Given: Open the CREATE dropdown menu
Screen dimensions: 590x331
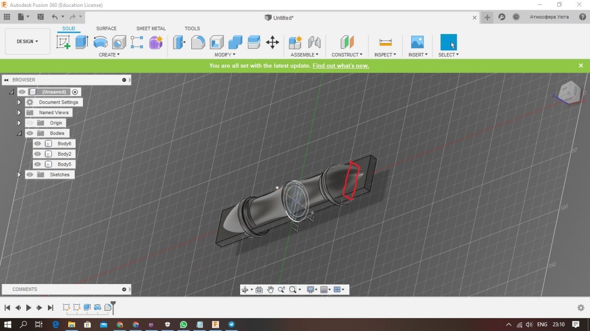Looking at the screenshot, I should click(109, 55).
